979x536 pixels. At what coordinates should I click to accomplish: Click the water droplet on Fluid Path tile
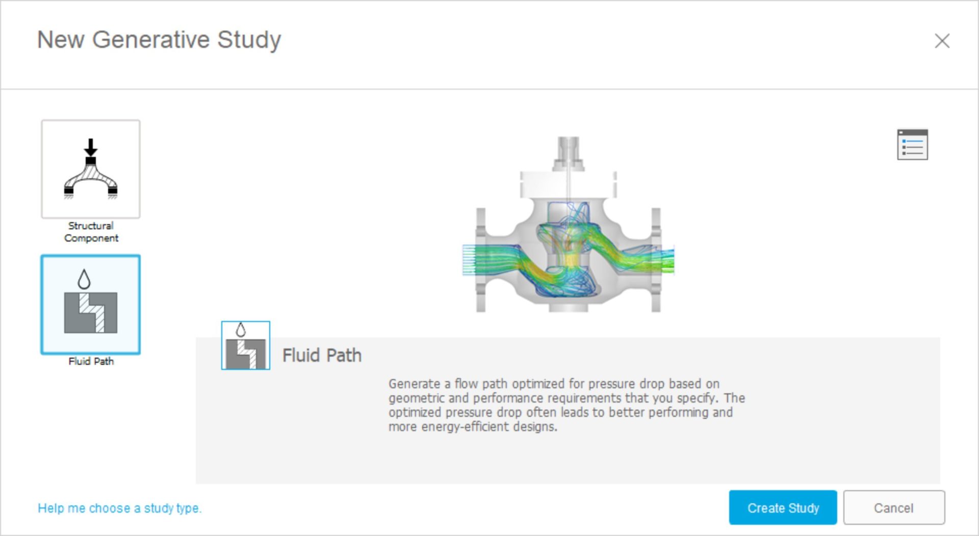[84, 279]
